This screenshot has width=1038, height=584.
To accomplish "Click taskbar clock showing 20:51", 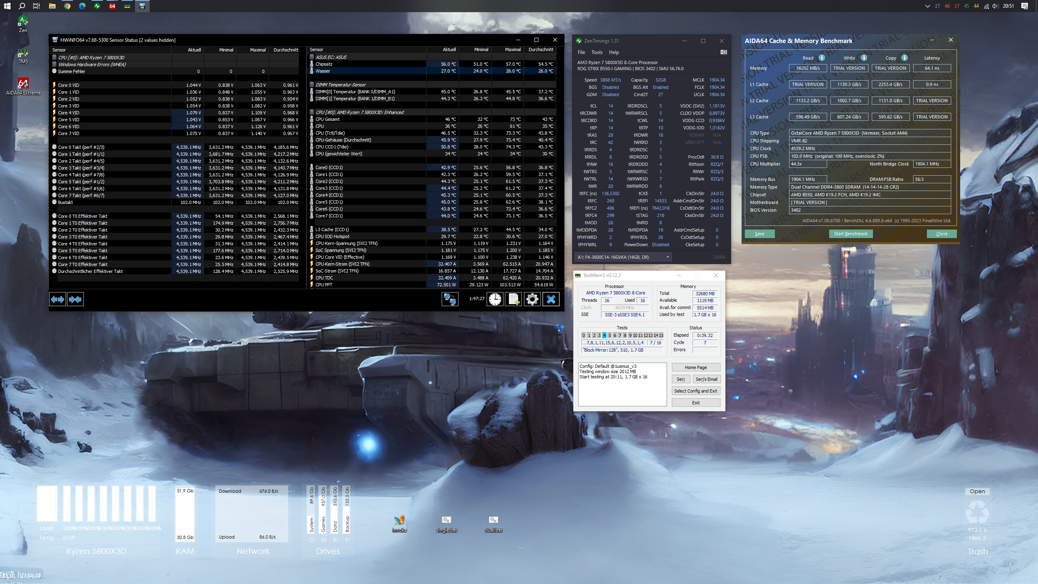I will [x=1008, y=6].
